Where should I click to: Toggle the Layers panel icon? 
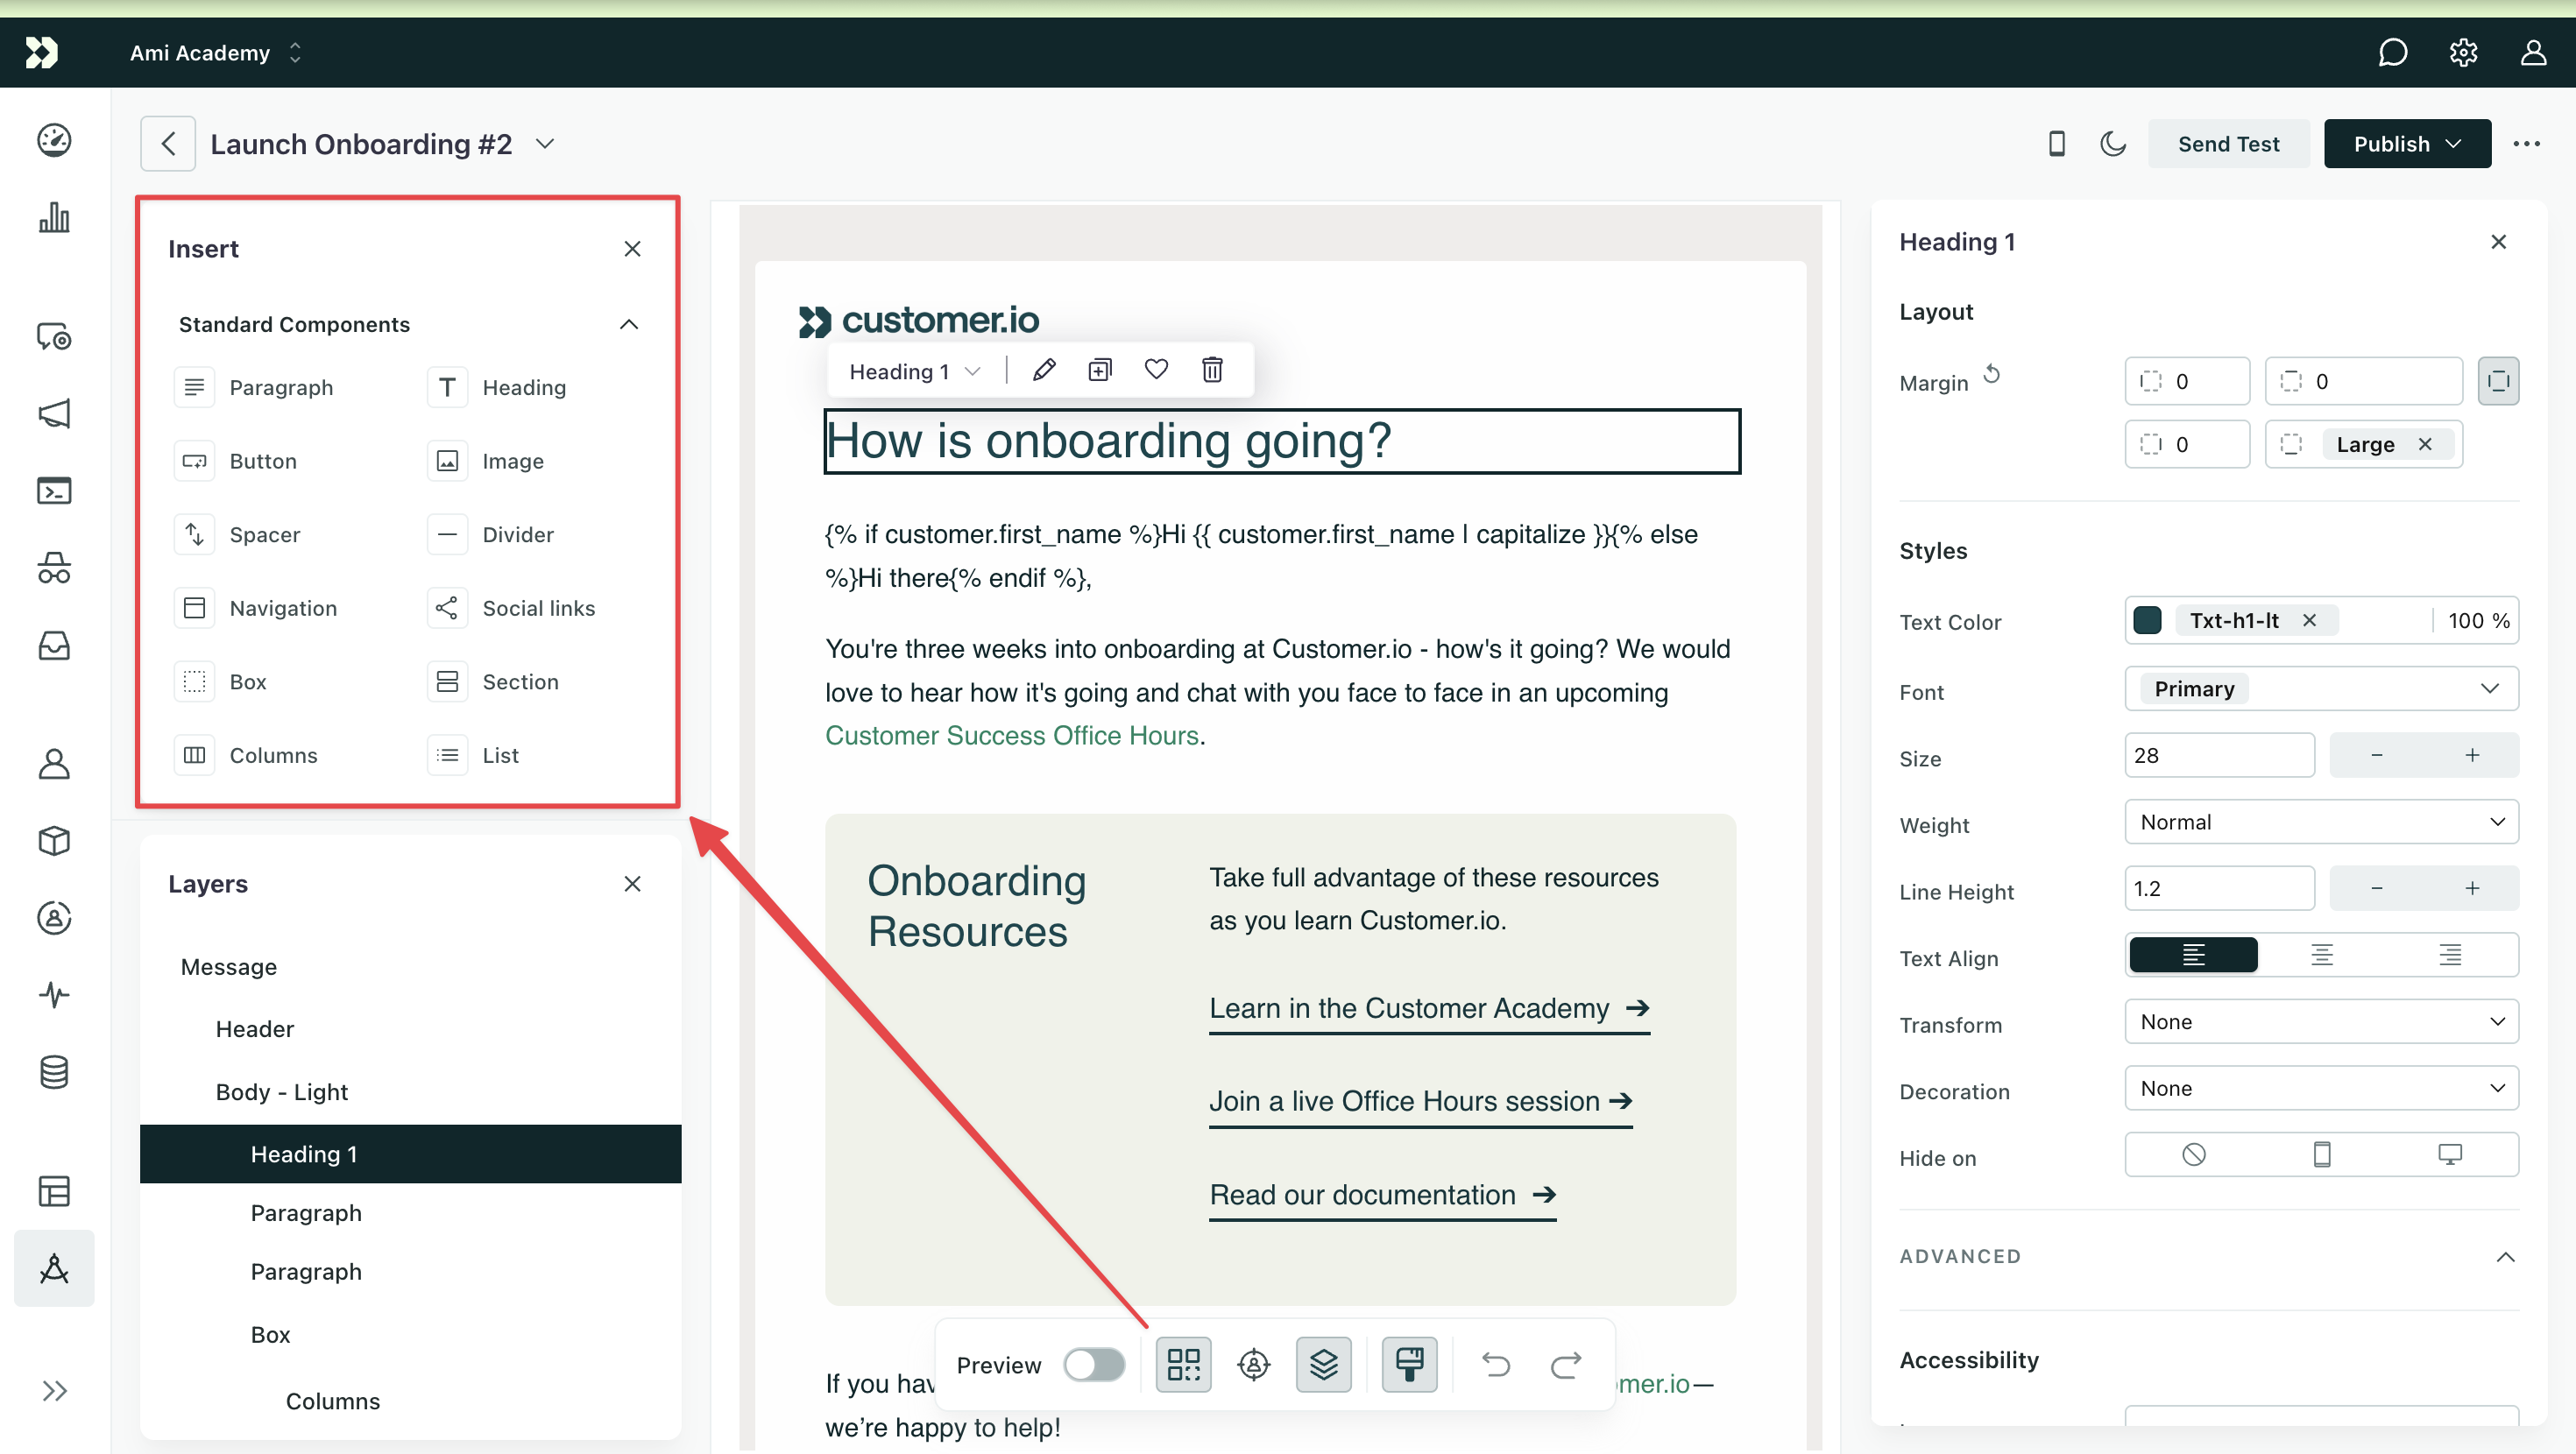pos(1323,1364)
